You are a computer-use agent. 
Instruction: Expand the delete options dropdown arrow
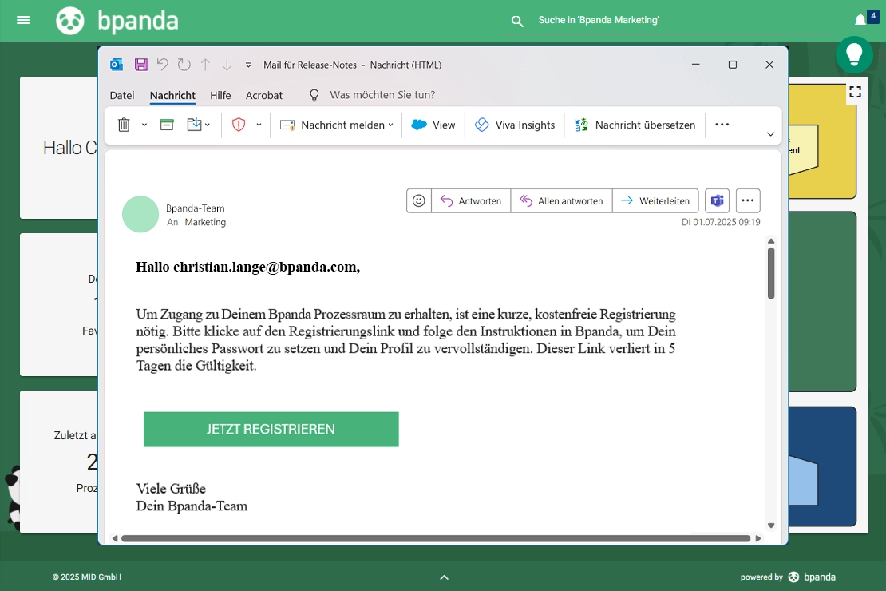(144, 125)
